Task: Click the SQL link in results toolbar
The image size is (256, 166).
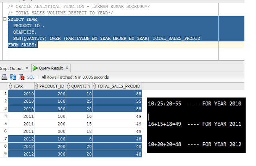Action: (31, 77)
